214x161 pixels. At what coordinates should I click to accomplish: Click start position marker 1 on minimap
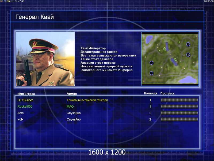coord(151,73)
